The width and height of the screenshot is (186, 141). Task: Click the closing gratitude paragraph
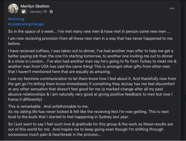pos(91,129)
